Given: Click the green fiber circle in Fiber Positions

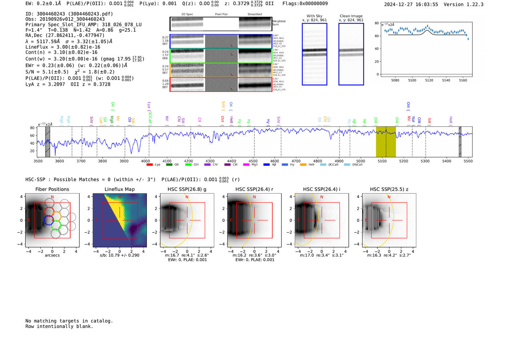Looking at the screenshot, I should (56, 225).
